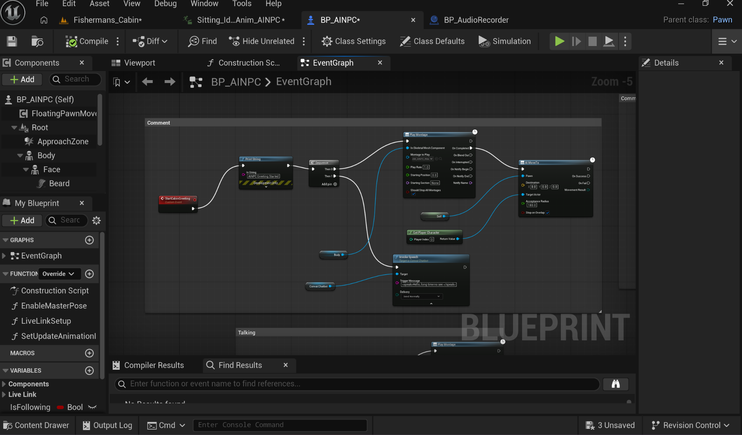742x435 pixels.
Task: Add a new variable with plus icon
Action: click(x=89, y=370)
